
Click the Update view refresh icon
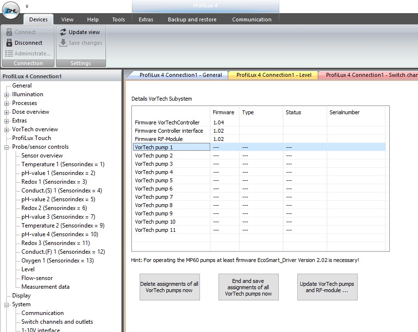(63, 32)
